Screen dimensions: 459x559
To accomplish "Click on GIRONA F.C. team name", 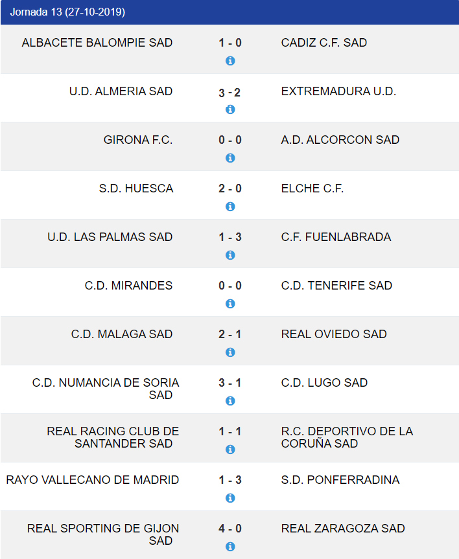I will point(138,140).
